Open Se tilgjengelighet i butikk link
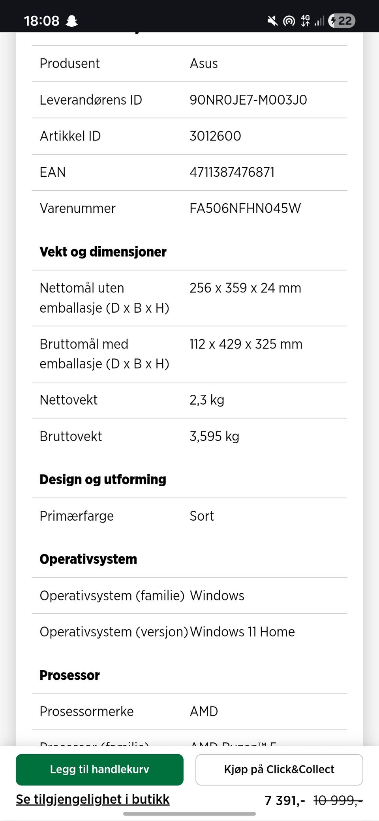 click(92, 799)
